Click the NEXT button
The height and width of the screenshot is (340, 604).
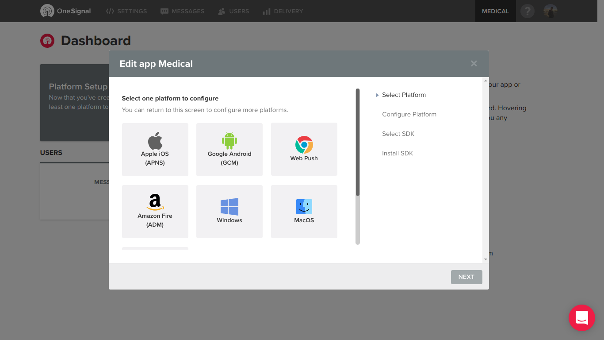[x=466, y=277]
